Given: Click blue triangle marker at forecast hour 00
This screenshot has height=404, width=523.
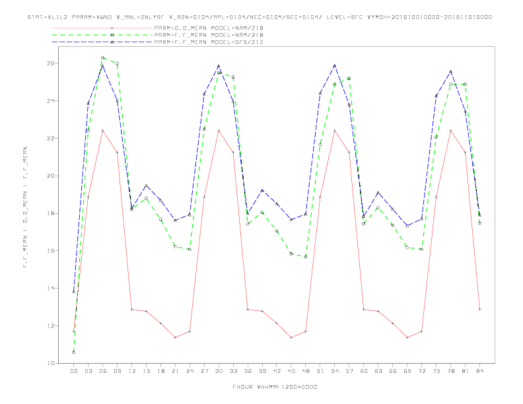Looking at the screenshot, I should tap(74, 292).
